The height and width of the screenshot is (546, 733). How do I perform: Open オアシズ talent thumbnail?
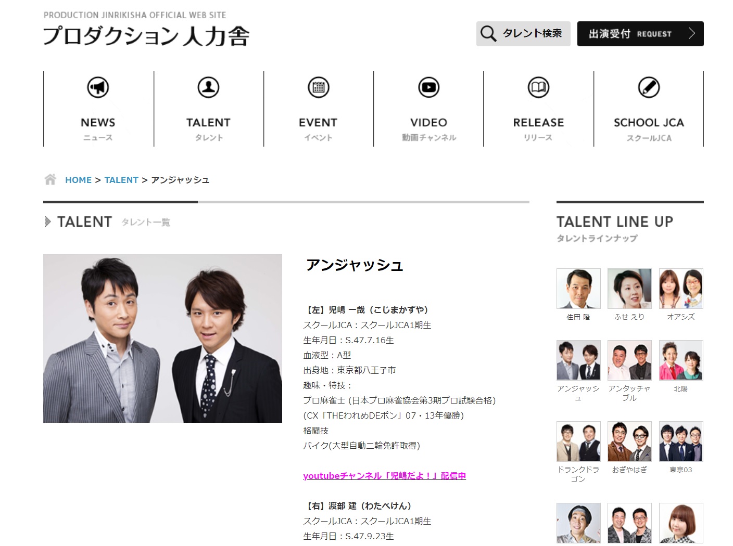[x=681, y=289]
